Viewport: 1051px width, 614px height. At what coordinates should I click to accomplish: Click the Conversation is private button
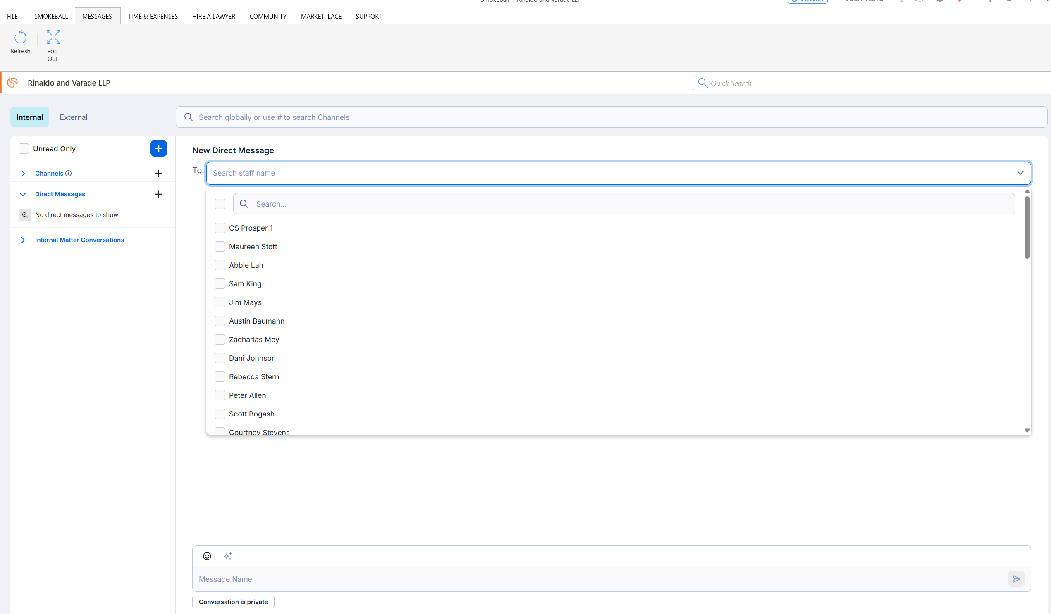point(233,602)
